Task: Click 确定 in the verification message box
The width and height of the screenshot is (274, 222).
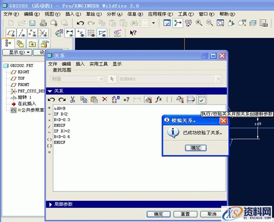Action: [196, 148]
